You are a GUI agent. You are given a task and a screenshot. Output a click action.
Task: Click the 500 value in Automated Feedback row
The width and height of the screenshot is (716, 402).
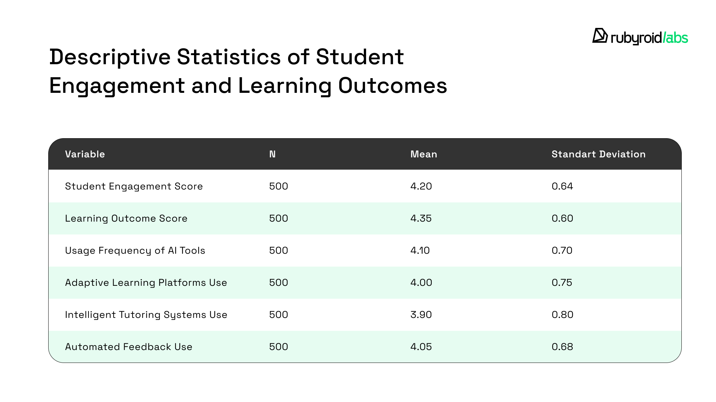click(x=279, y=347)
